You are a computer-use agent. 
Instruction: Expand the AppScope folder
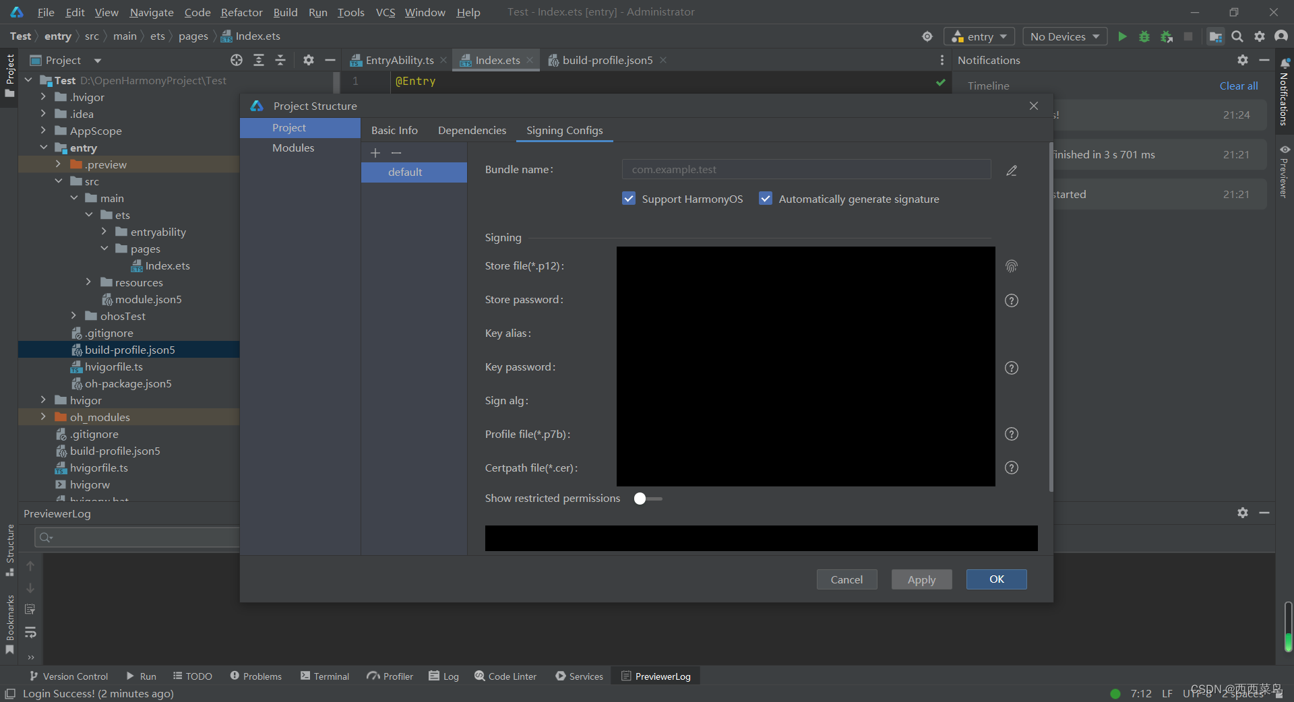[x=43, y=131]
